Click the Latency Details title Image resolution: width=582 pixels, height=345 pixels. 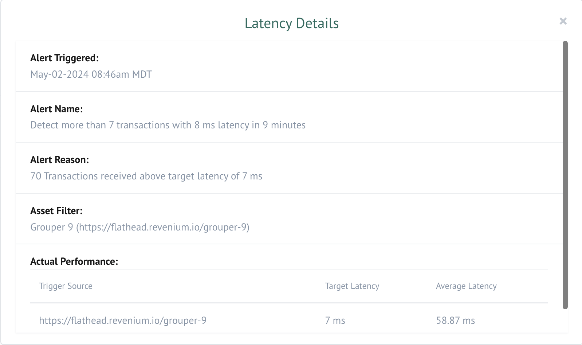click(x=291, y=23)
